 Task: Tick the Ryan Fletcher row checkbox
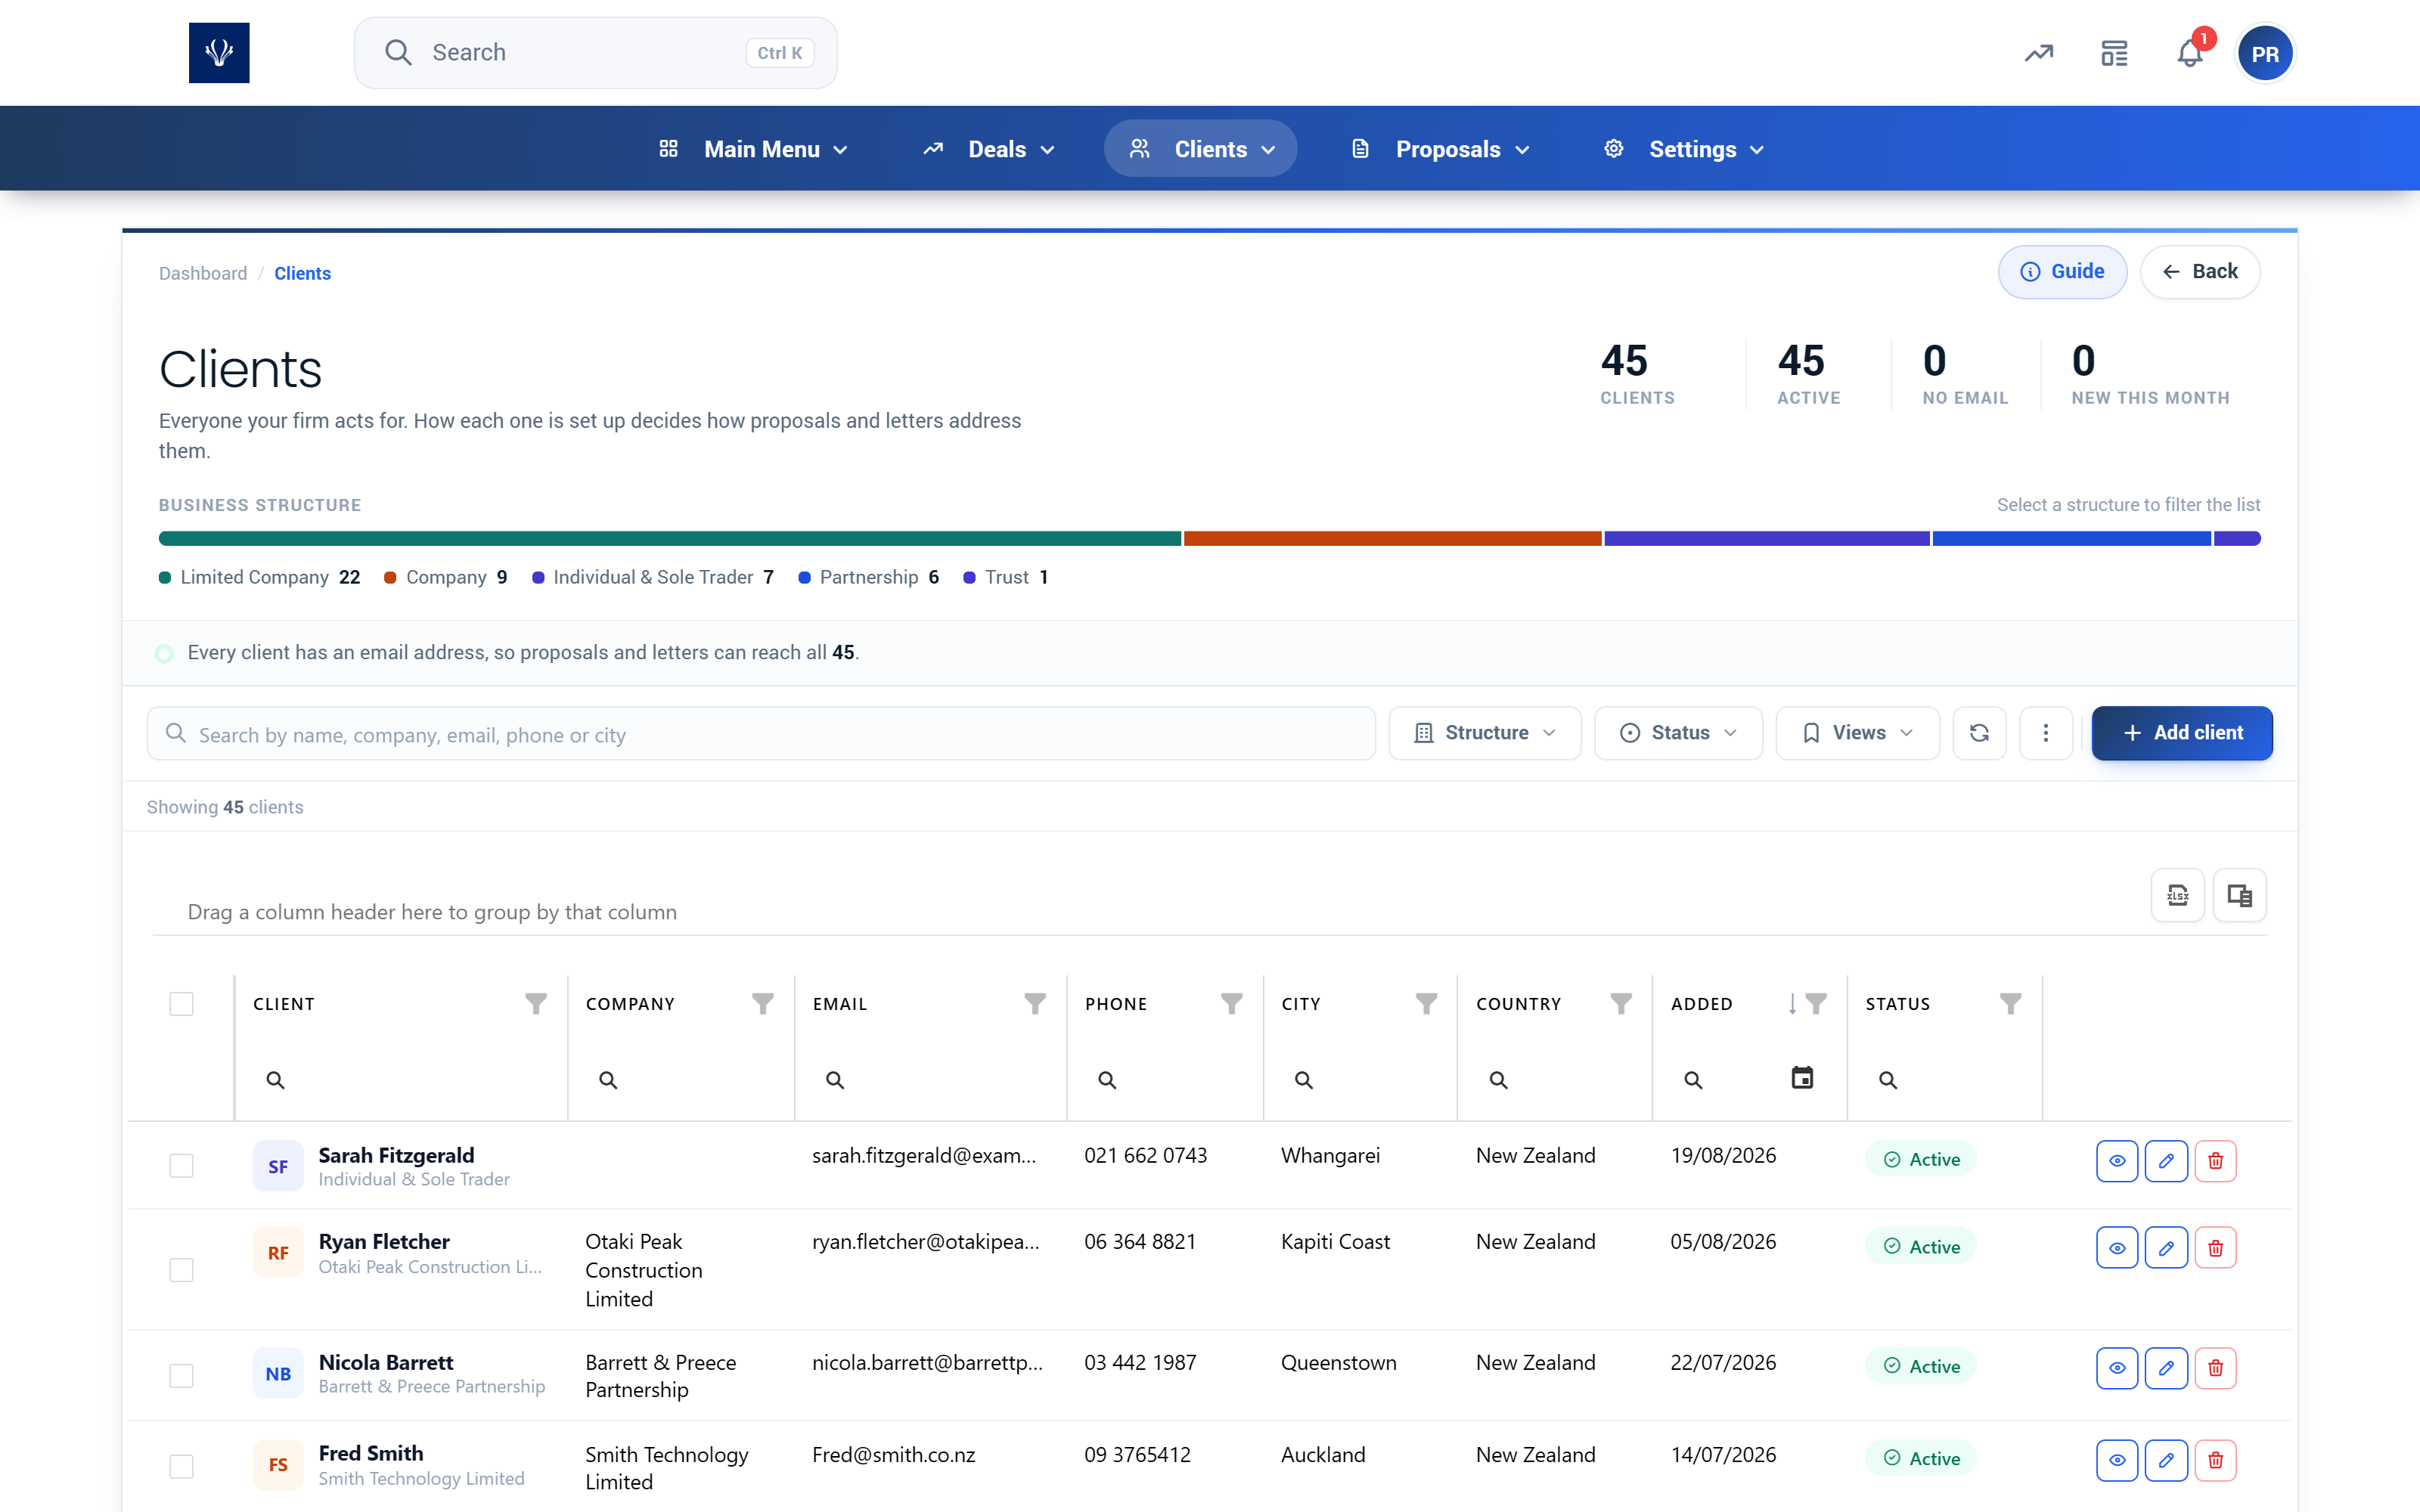pos(181,1270)
